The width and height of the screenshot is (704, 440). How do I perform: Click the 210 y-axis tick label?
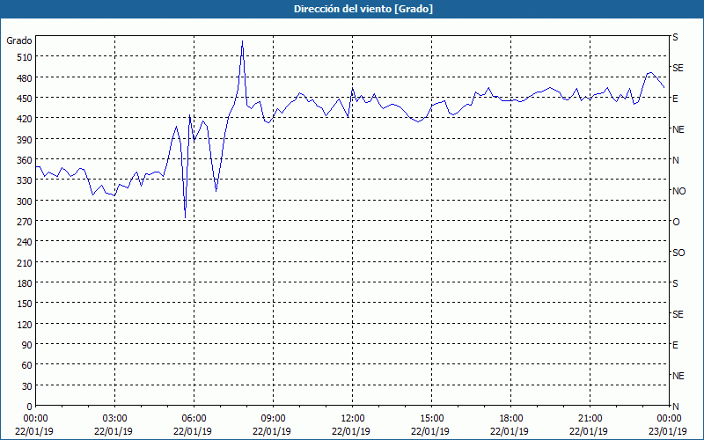click(26, 262)
